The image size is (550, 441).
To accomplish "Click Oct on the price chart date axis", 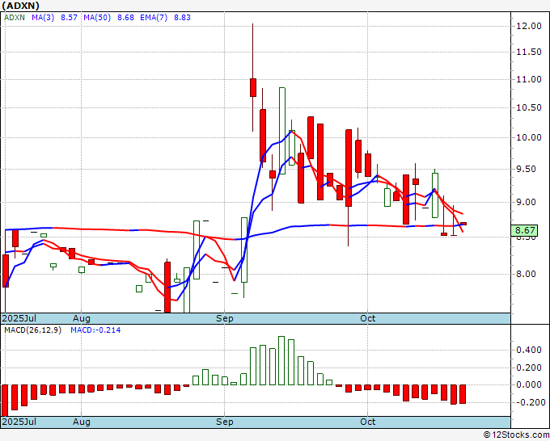I will click(367, 318).
